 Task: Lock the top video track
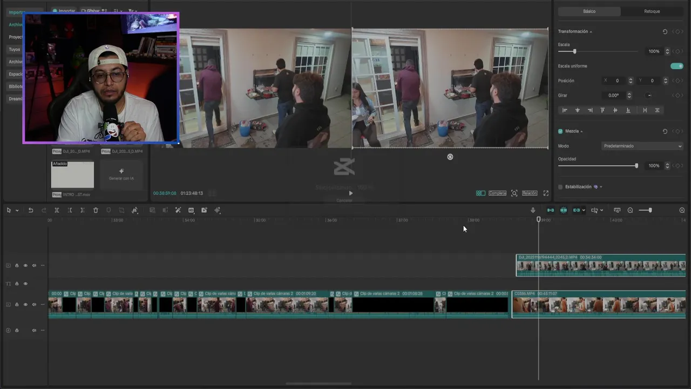click(17, 265)
